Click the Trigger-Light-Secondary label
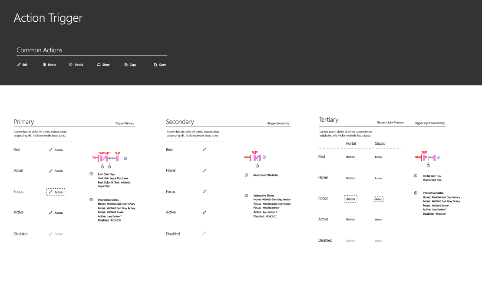The height and width of the screenshot is (286, 482). click(429, 123)
